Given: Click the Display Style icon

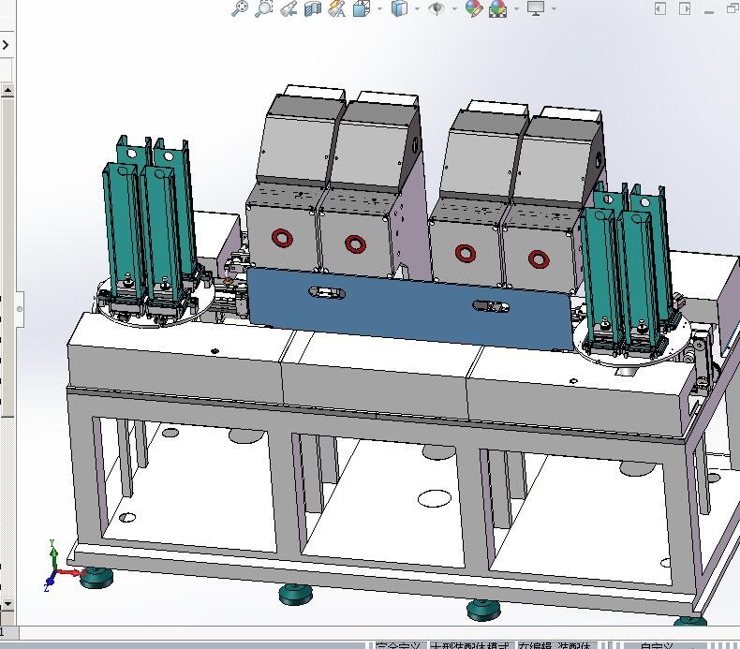Looking at the screenshot, I should (399, 8).
